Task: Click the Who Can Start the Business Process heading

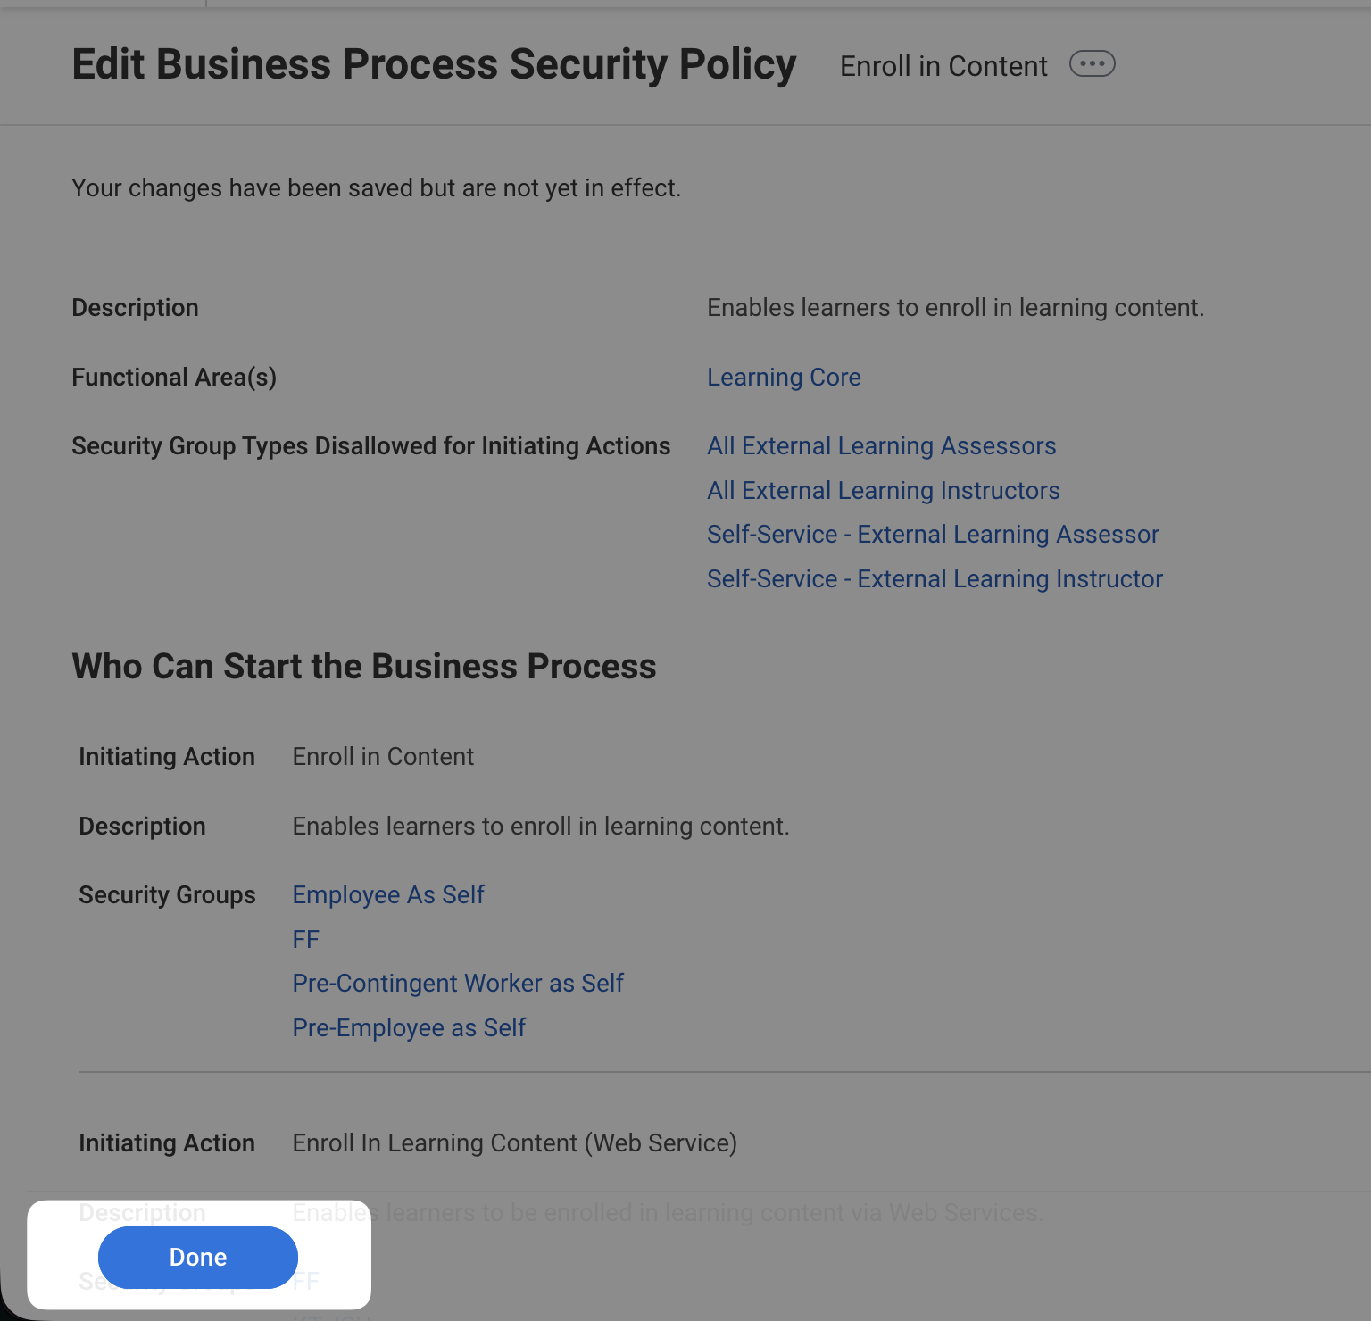Action: [x=363, y=667]
